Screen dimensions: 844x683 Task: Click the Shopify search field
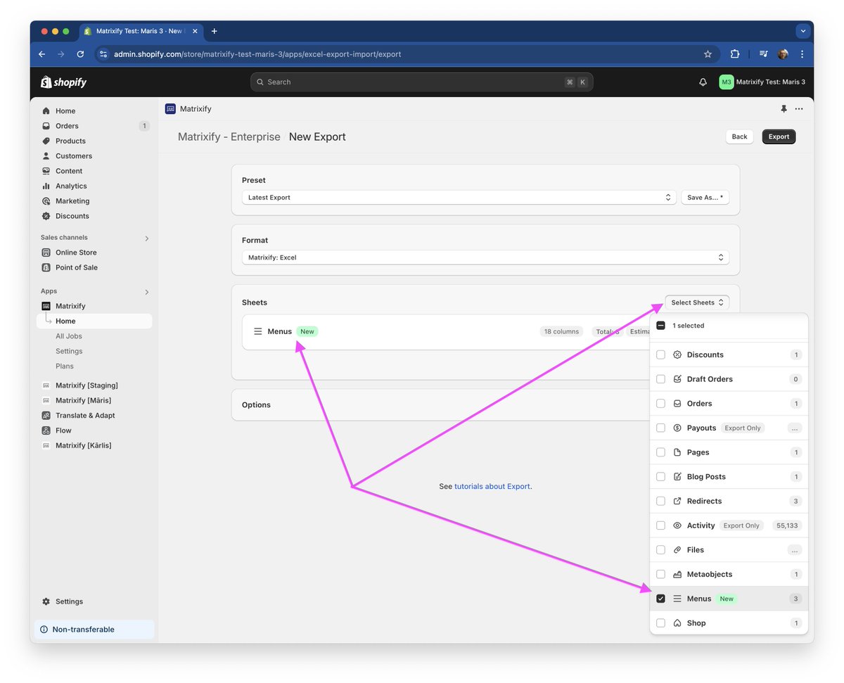[x=421, y=82]
